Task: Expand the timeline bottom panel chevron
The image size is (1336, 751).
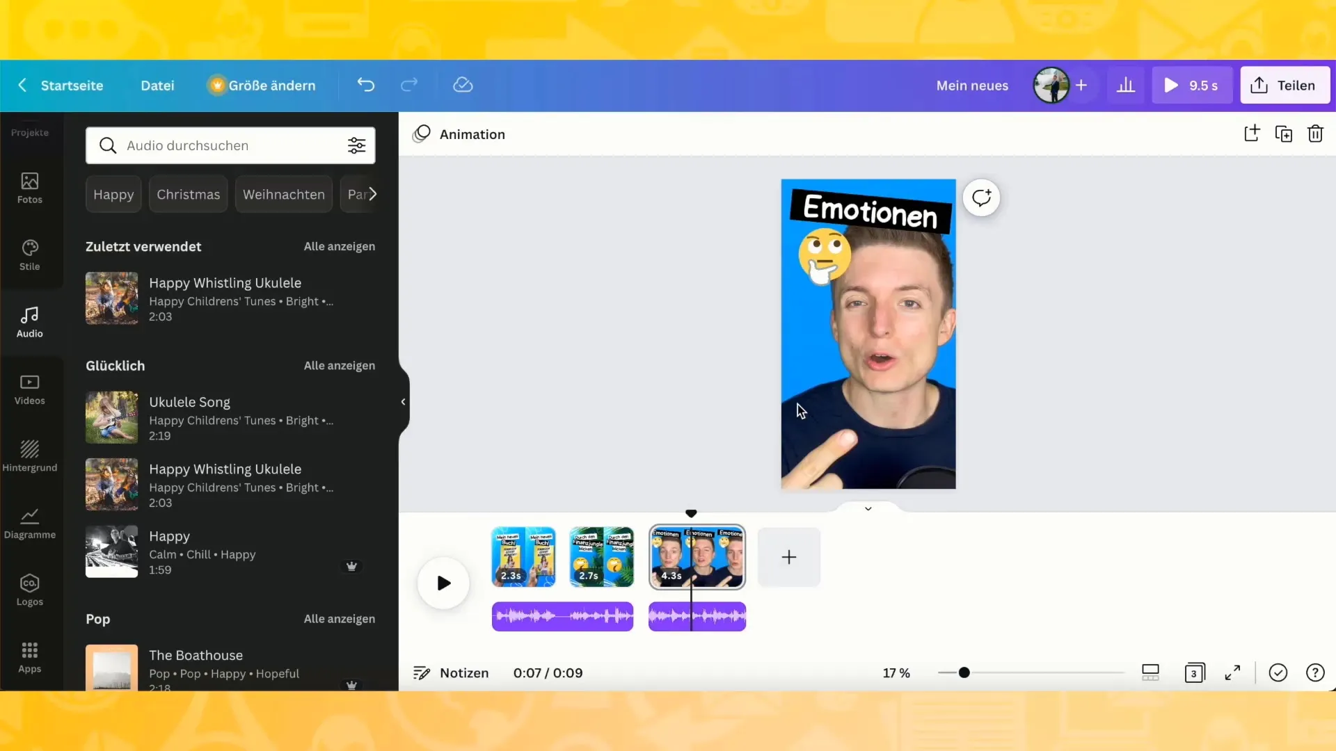Action: [868, 510]
